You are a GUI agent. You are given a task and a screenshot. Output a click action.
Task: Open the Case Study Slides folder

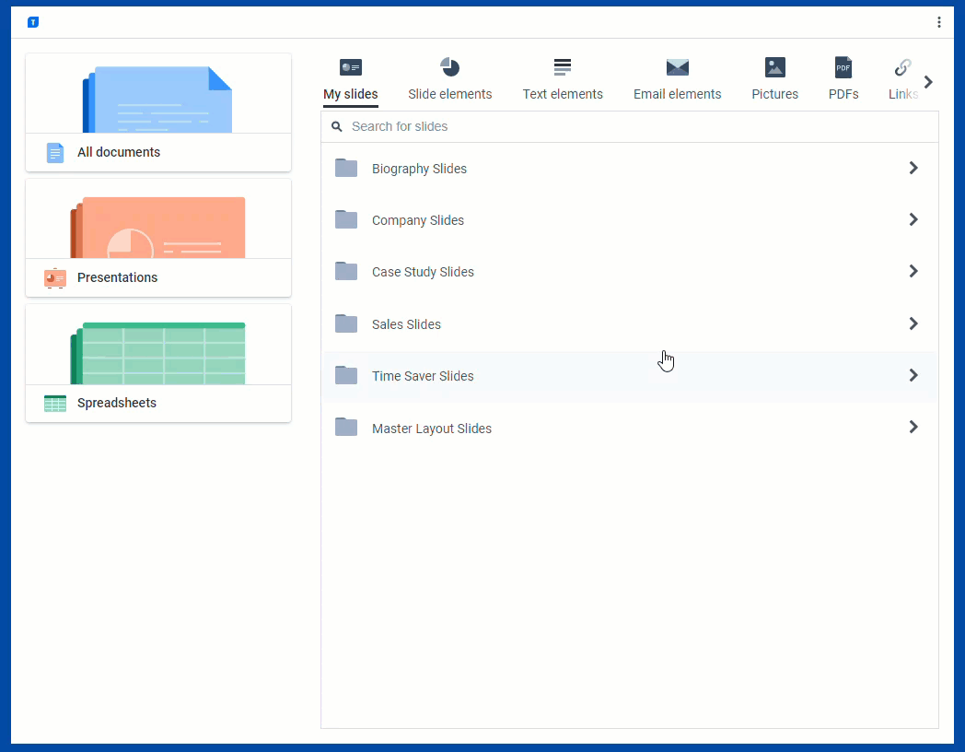[x=423, y=272]
